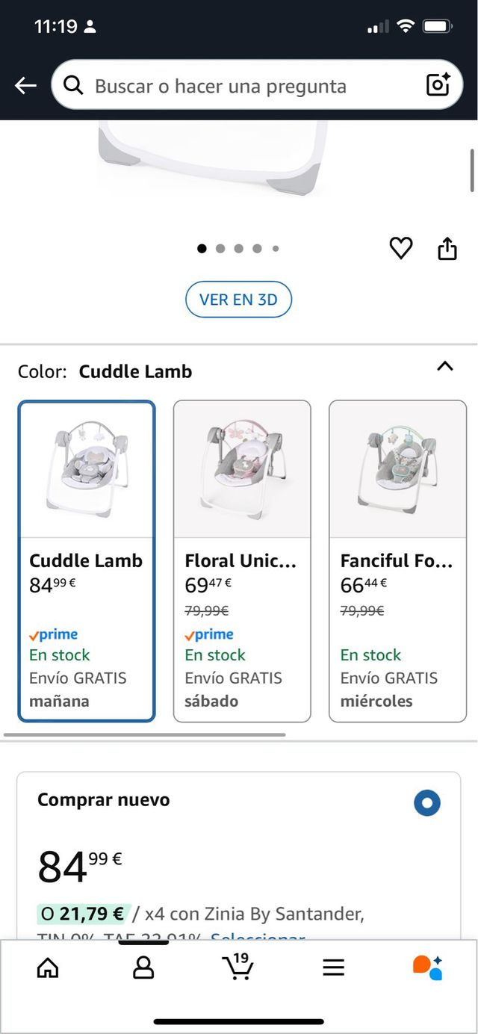Screen dimensions: 478x1034
Task: Tap the product image at top
Action: [214, 157]
